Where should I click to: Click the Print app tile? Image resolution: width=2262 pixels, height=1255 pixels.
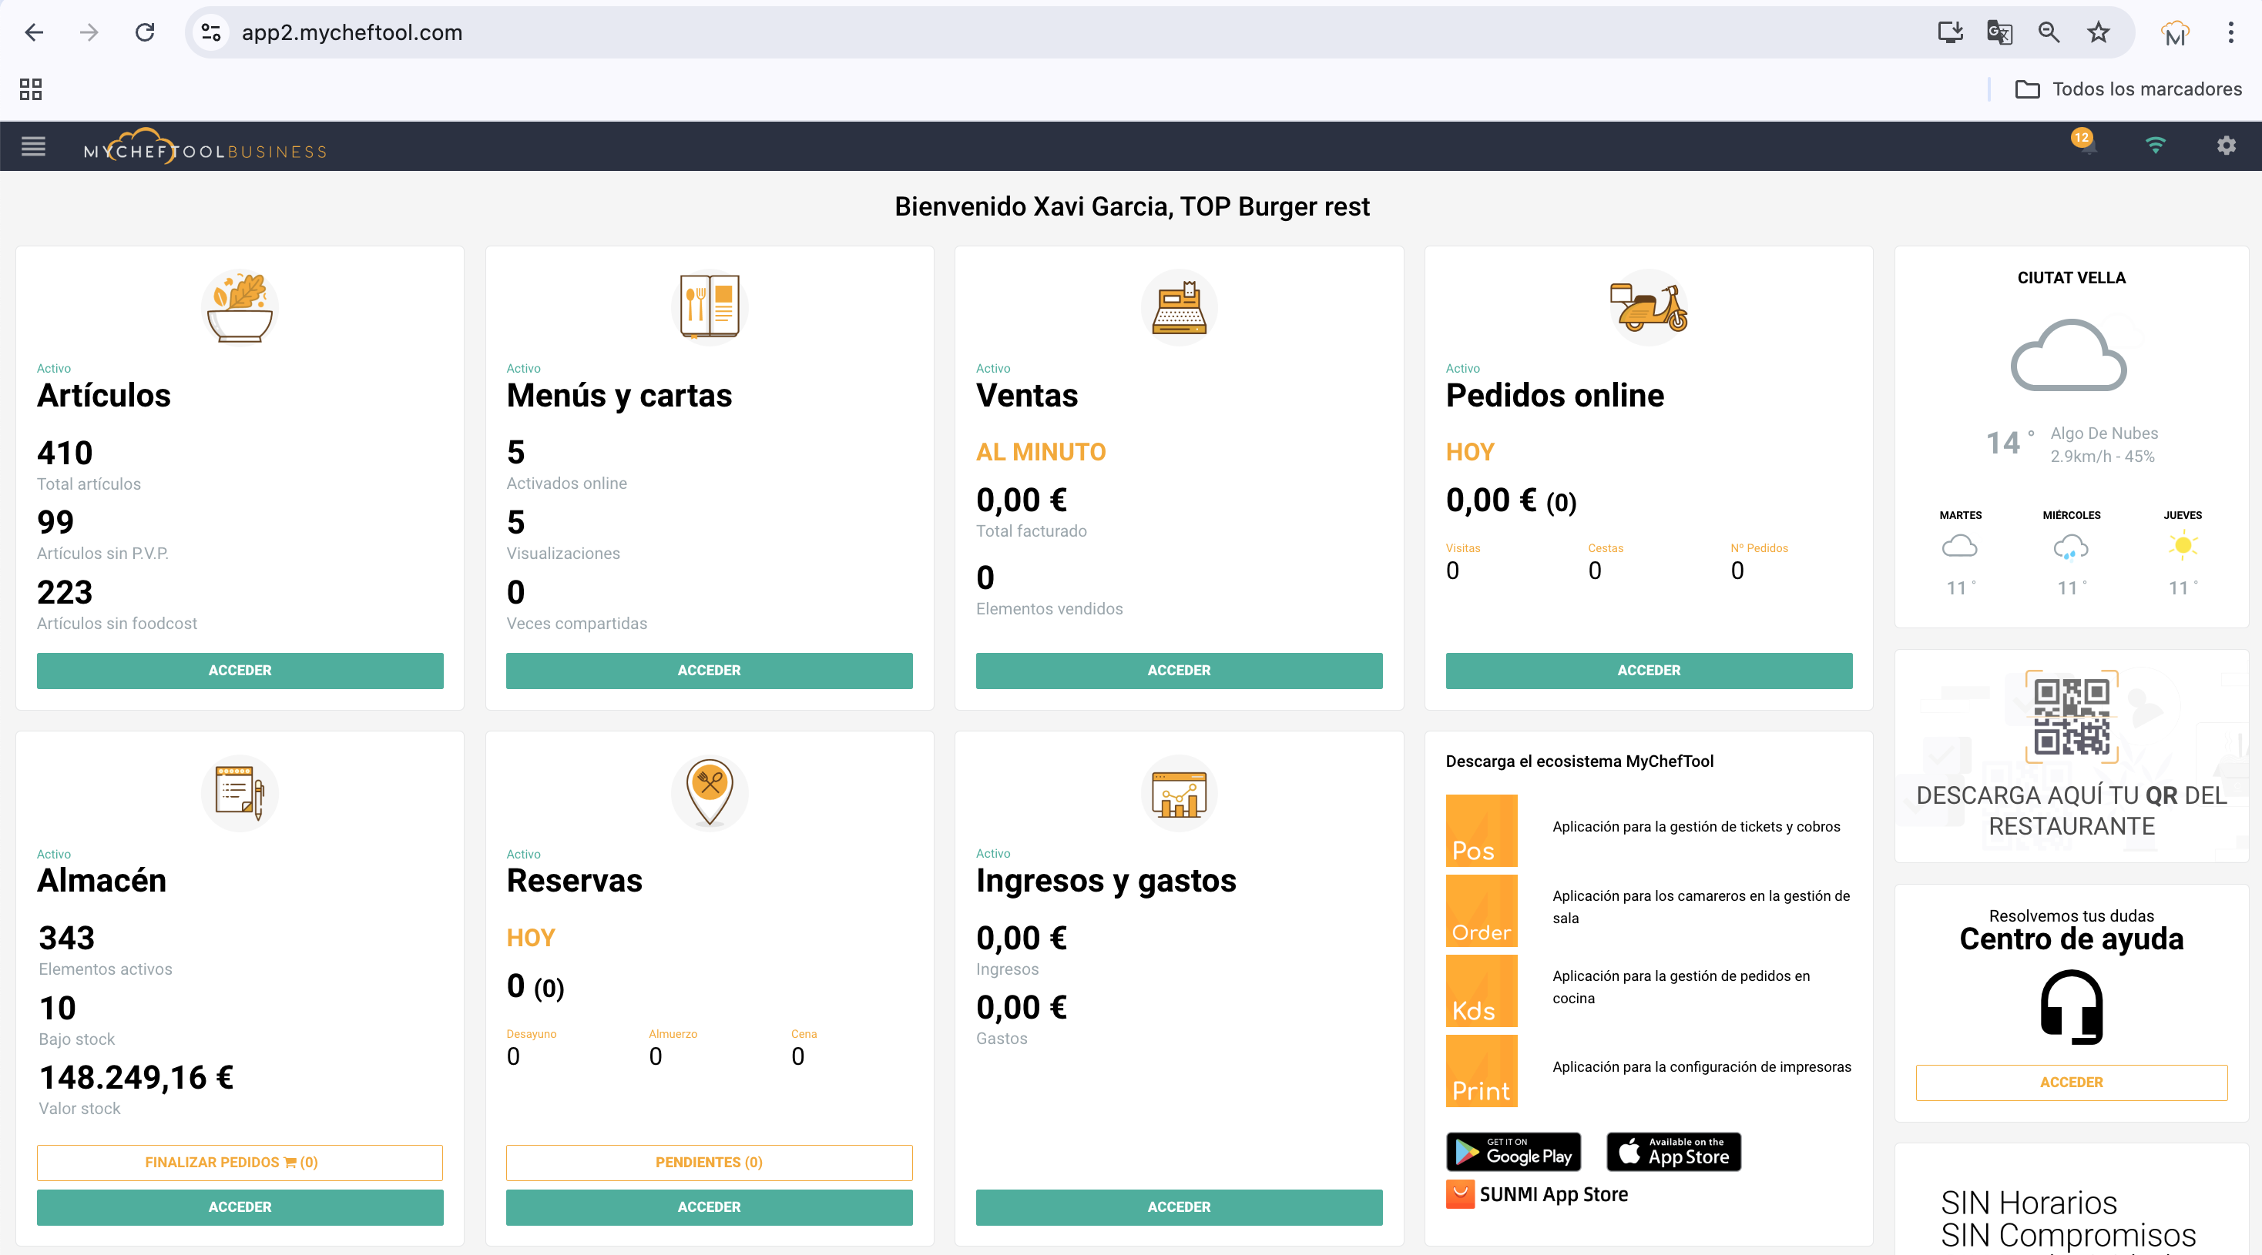pos(1482,1071)
